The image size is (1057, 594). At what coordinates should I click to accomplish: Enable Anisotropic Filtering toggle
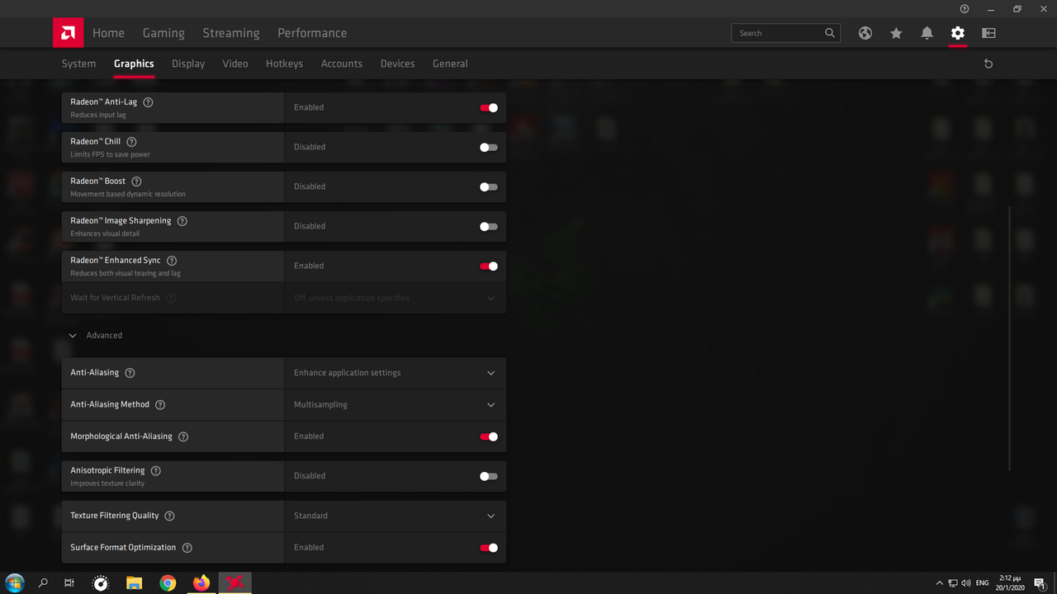pos(489,476)
